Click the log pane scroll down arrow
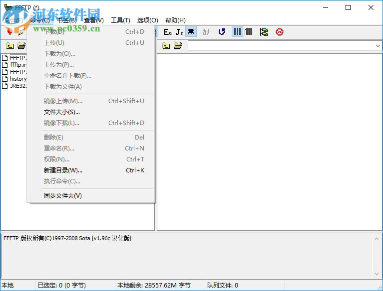This screenshot has width=383, height=291. [377, 274]
